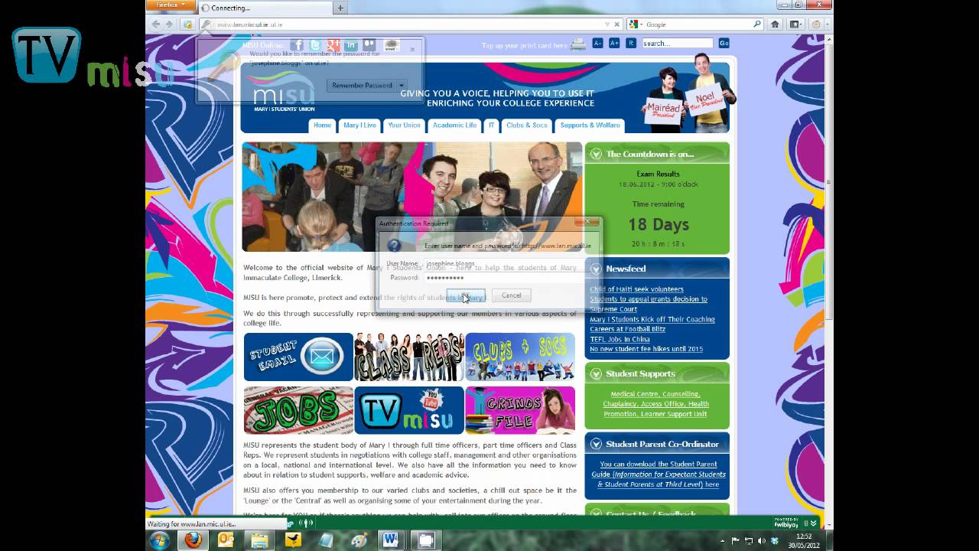979x551 pixels.
Task: Click Cancel in Authentication Required dialog
Action: click(511, 295)
